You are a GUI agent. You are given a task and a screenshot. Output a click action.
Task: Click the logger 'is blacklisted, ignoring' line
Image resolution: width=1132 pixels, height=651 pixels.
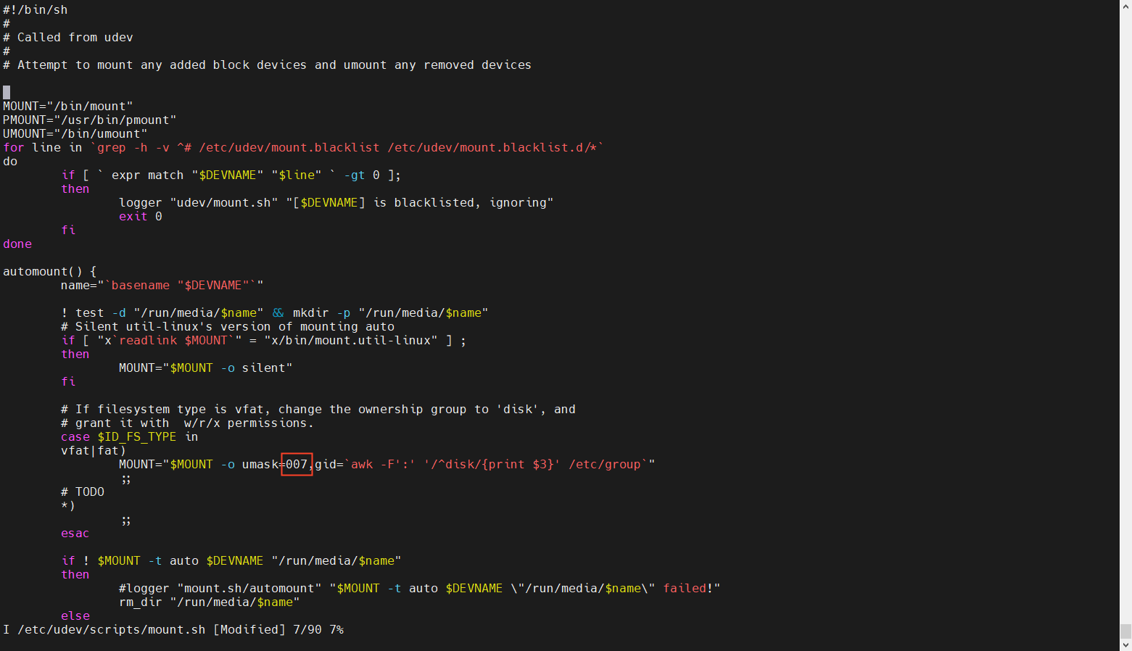(336, 202)
